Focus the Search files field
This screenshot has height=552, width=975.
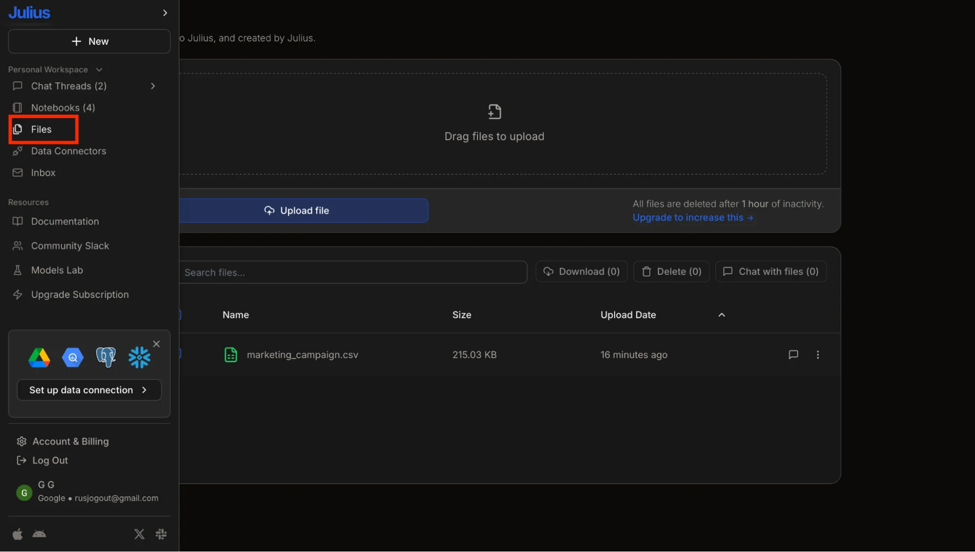[x=353, y=273]
